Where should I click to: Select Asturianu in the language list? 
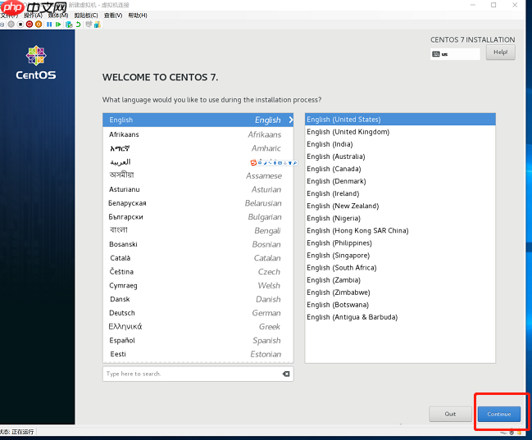(198, 189)
